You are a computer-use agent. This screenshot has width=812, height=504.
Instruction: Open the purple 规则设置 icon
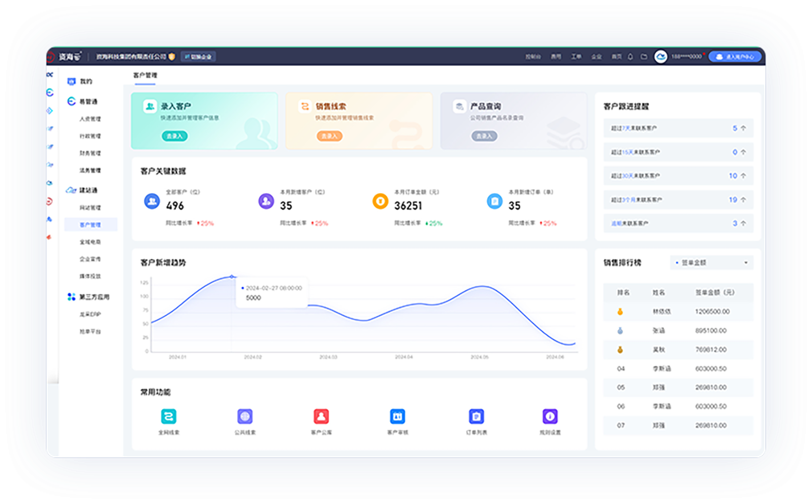point(550,416)
